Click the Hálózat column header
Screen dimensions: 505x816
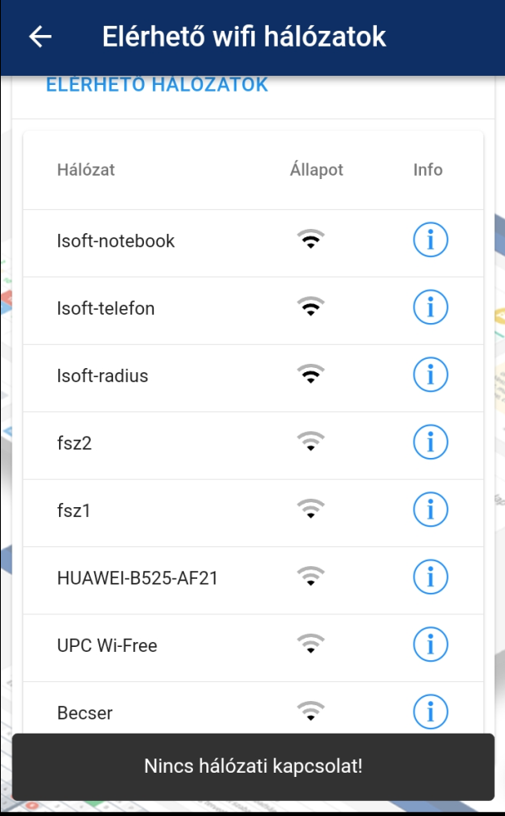point(86,170)
